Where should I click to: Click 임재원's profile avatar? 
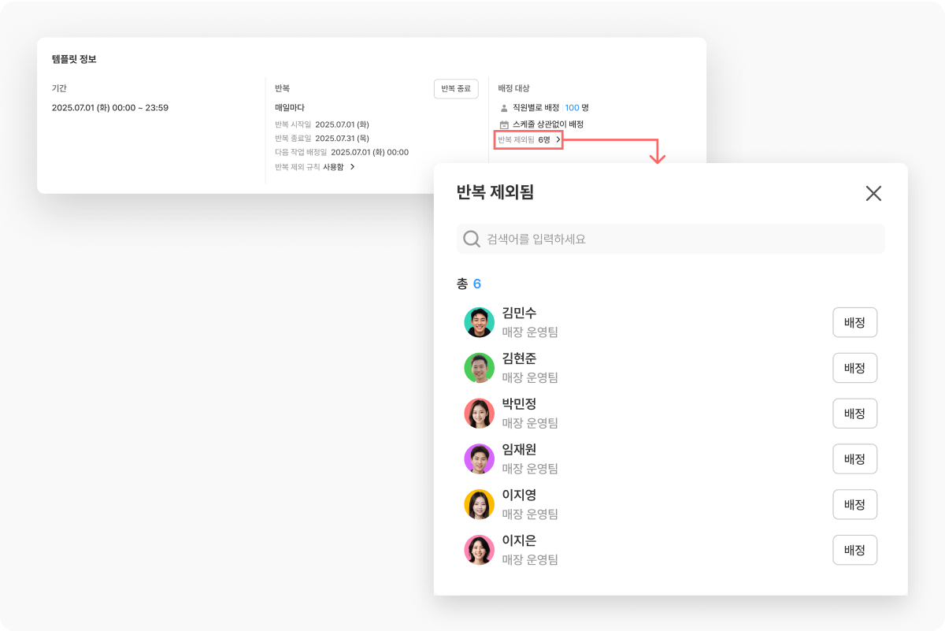(479, 459)
